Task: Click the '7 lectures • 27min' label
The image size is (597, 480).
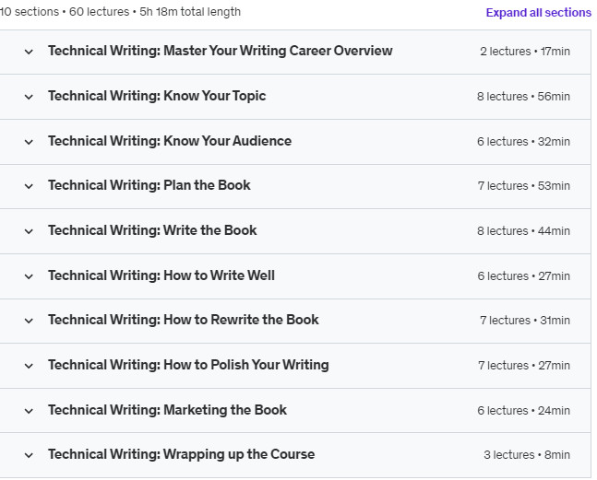Action: [524, 366]
